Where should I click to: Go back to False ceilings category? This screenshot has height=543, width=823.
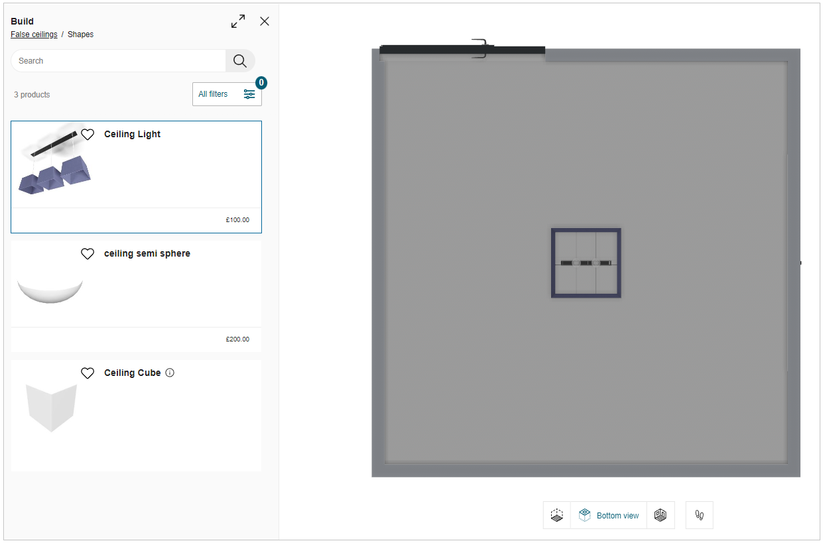pyautogui.click(x=34, y=34)
